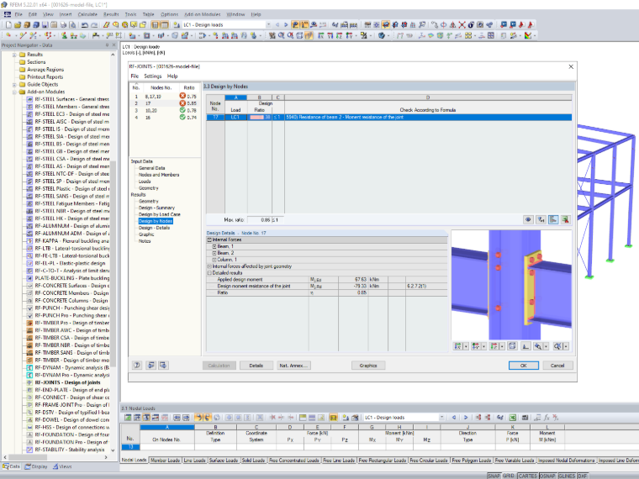Expand Internal forces affected by joint geometry
Image resolution: width=639 pixels, height=479 pixels.
pos(209,266)
